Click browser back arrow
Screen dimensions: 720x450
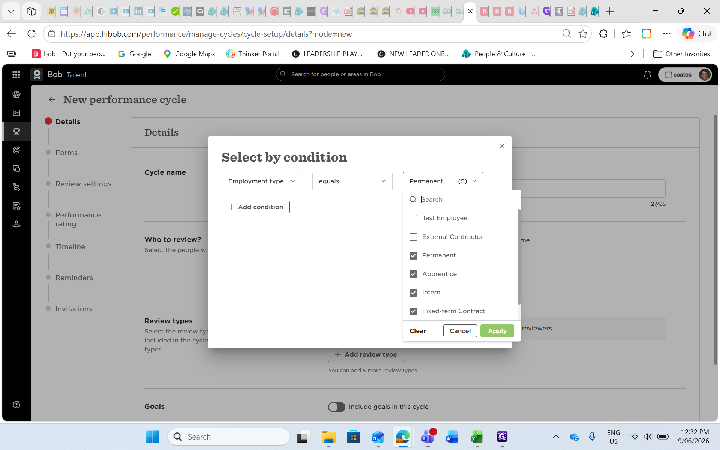11,34
